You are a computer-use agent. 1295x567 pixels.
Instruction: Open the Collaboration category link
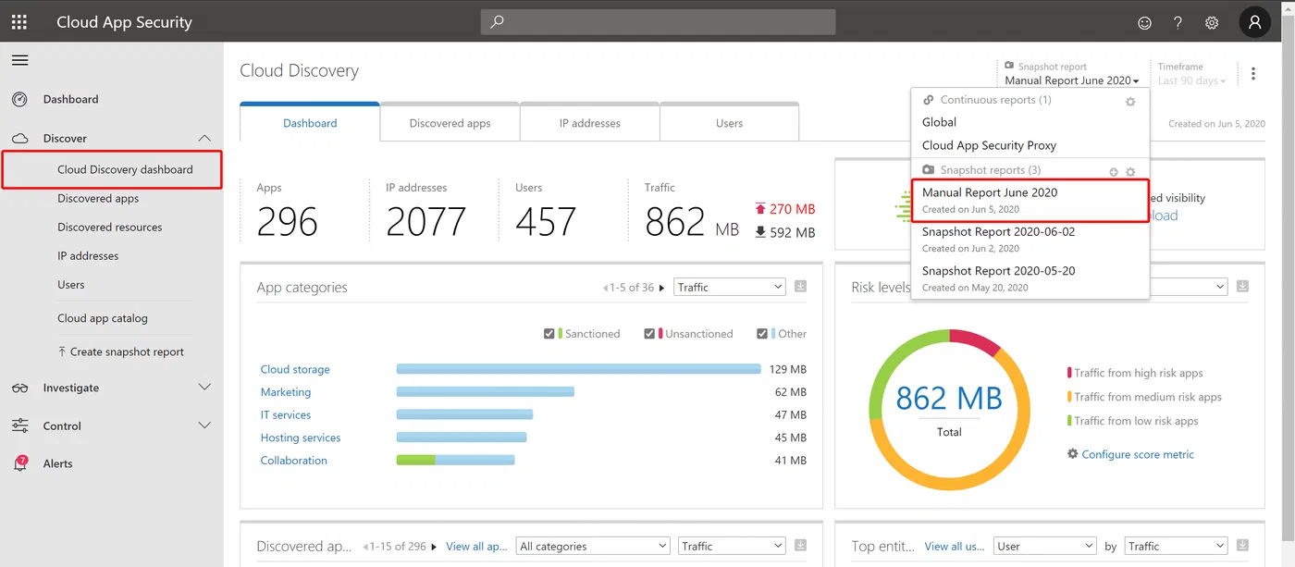(294, 461)
